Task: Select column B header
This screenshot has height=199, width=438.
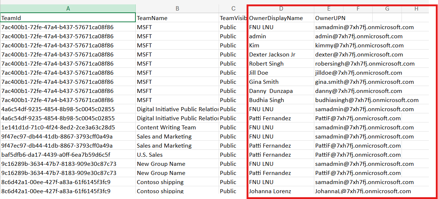Action: (177, 9)
